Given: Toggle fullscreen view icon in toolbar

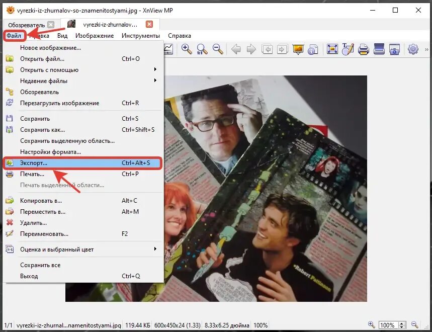Looking at the screenshot, I should click(x=332, y=49).
